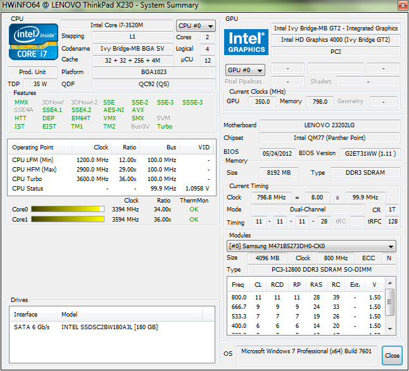The height and width of the screenshot is (371, 409).
Task: Click scroll down arrow in memory timings table
Action: tap(390, 329)
